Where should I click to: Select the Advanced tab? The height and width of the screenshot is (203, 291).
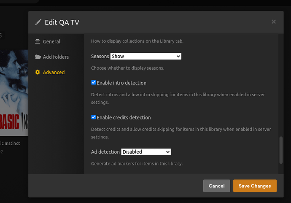[54, 72]
